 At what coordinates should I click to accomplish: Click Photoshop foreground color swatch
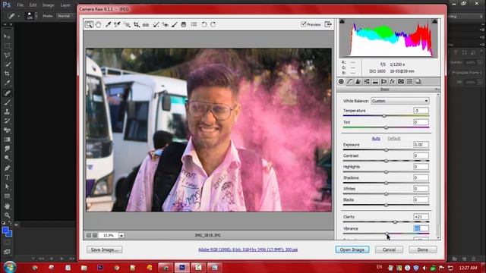click(x=5, y=231)
